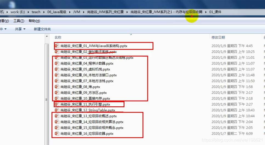265x145 pixels.
Task: Open the 工具(T) menu
Action: [19, 21]
